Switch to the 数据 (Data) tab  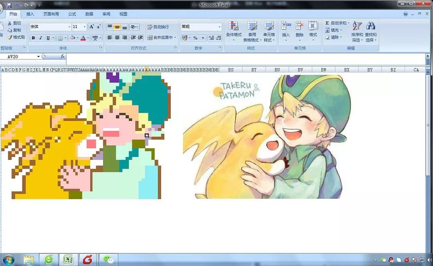89,14
